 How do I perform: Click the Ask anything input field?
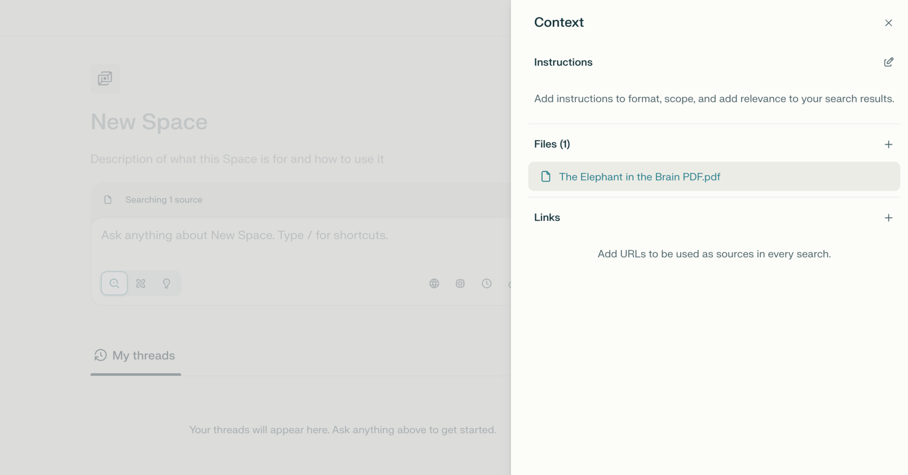click(284, 235)
